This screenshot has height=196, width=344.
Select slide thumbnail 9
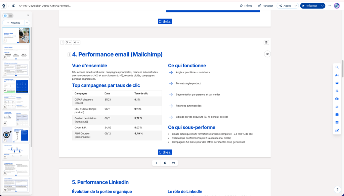16,168
